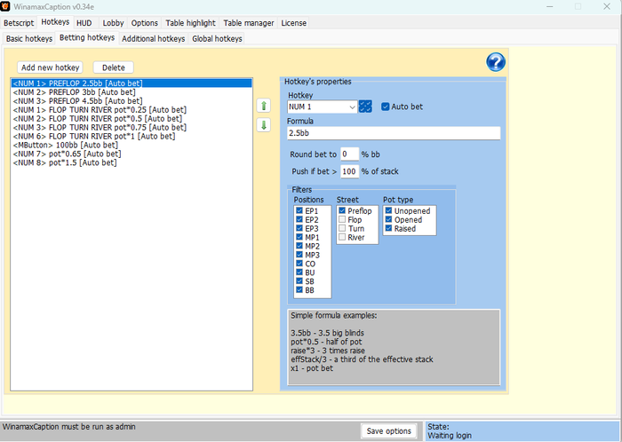Click the Save options button
Image resolution: width=622 pixels, height=442 pixels.
389,431
